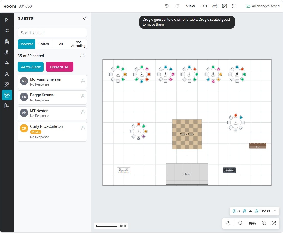Select Maryann Emerson guest card

point(52,82)
